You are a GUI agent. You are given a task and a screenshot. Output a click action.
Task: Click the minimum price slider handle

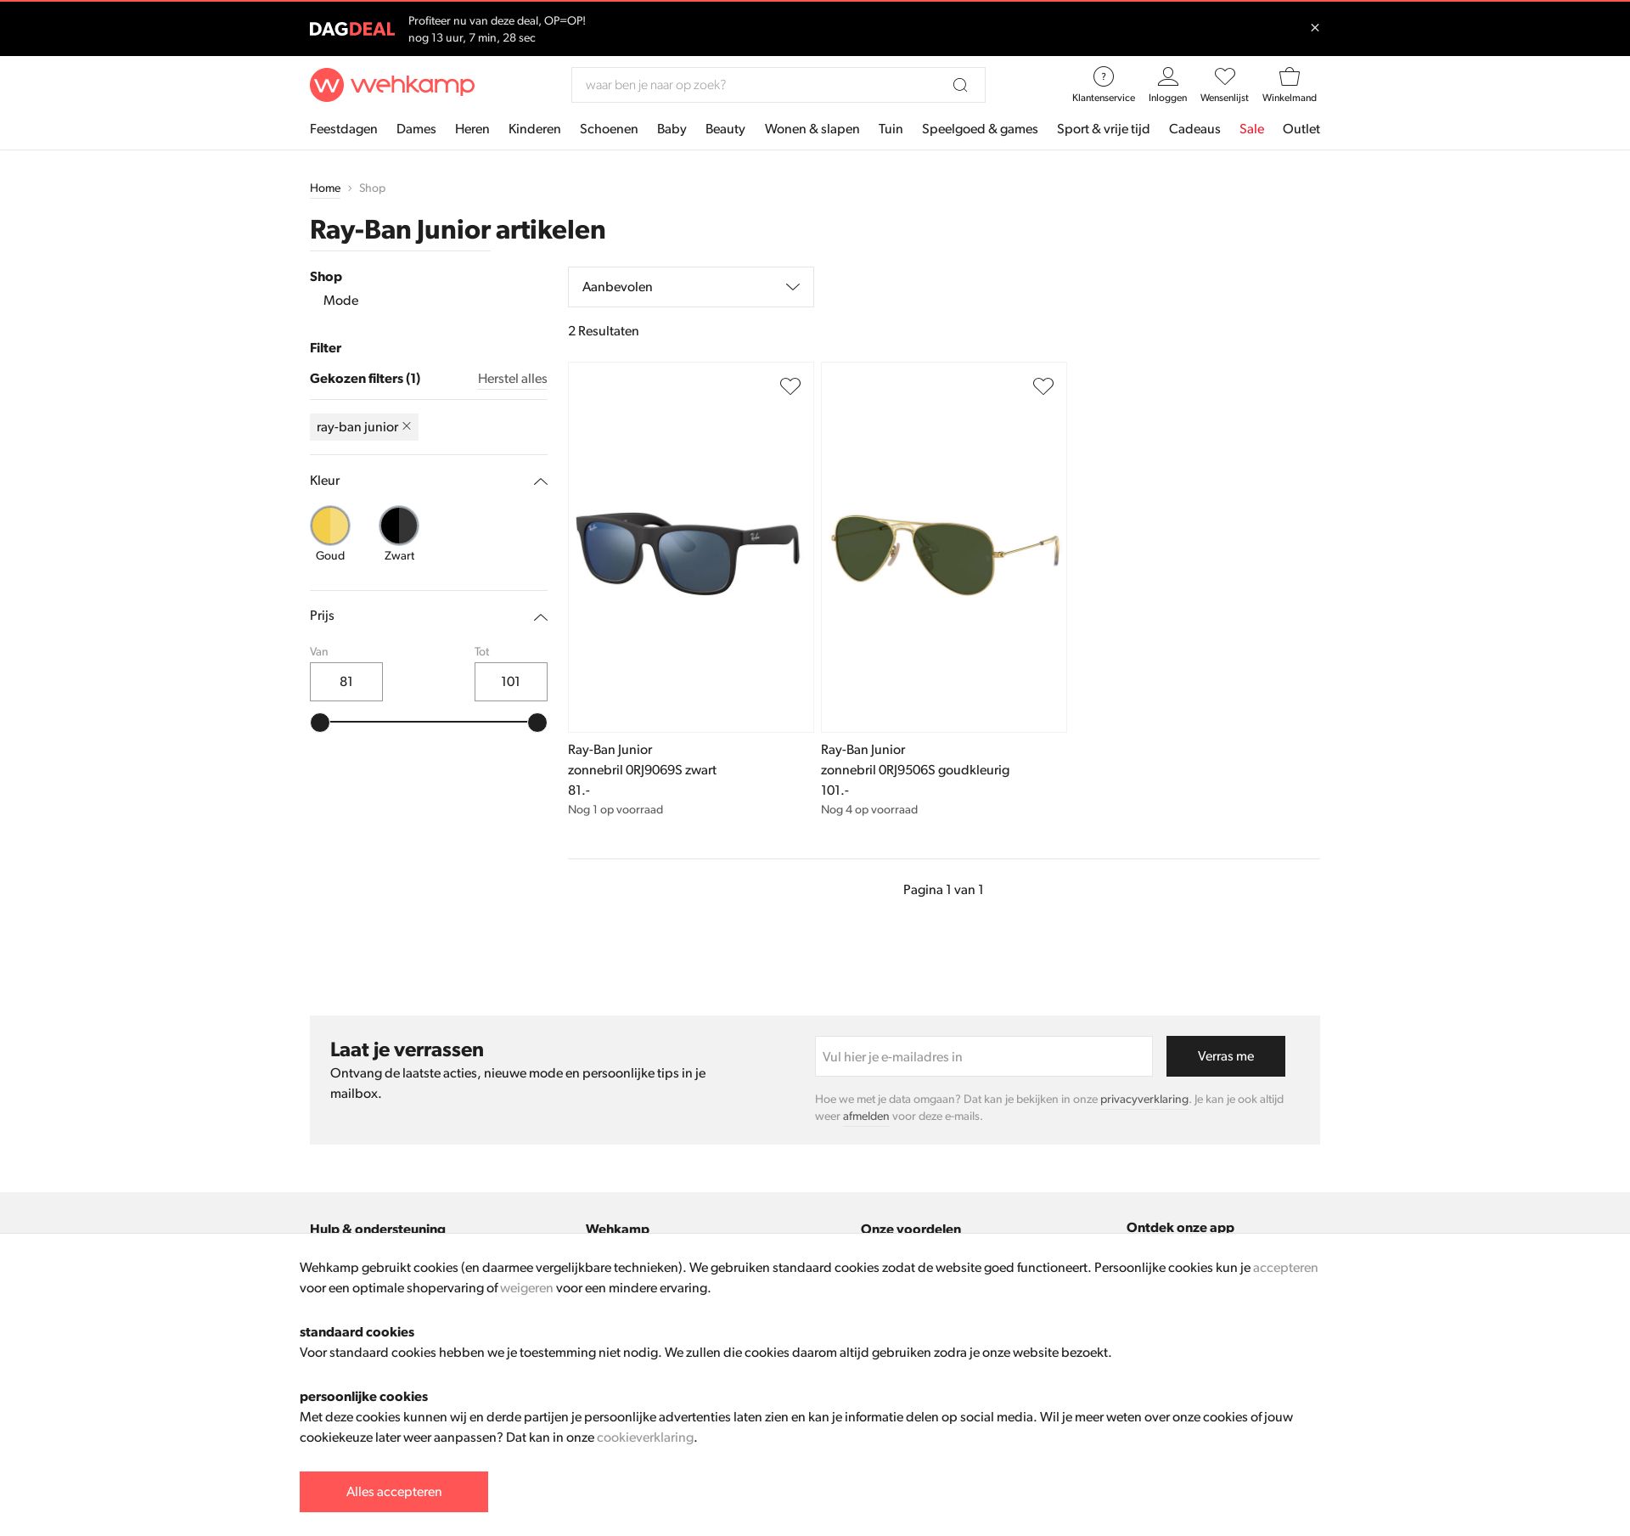pos(320,723)
